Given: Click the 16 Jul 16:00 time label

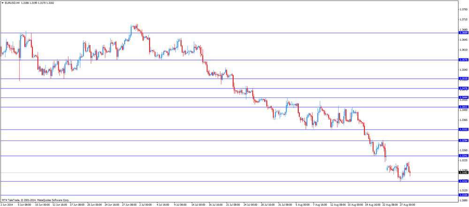Looking at the screenshot, I should [x=215, y=205].
